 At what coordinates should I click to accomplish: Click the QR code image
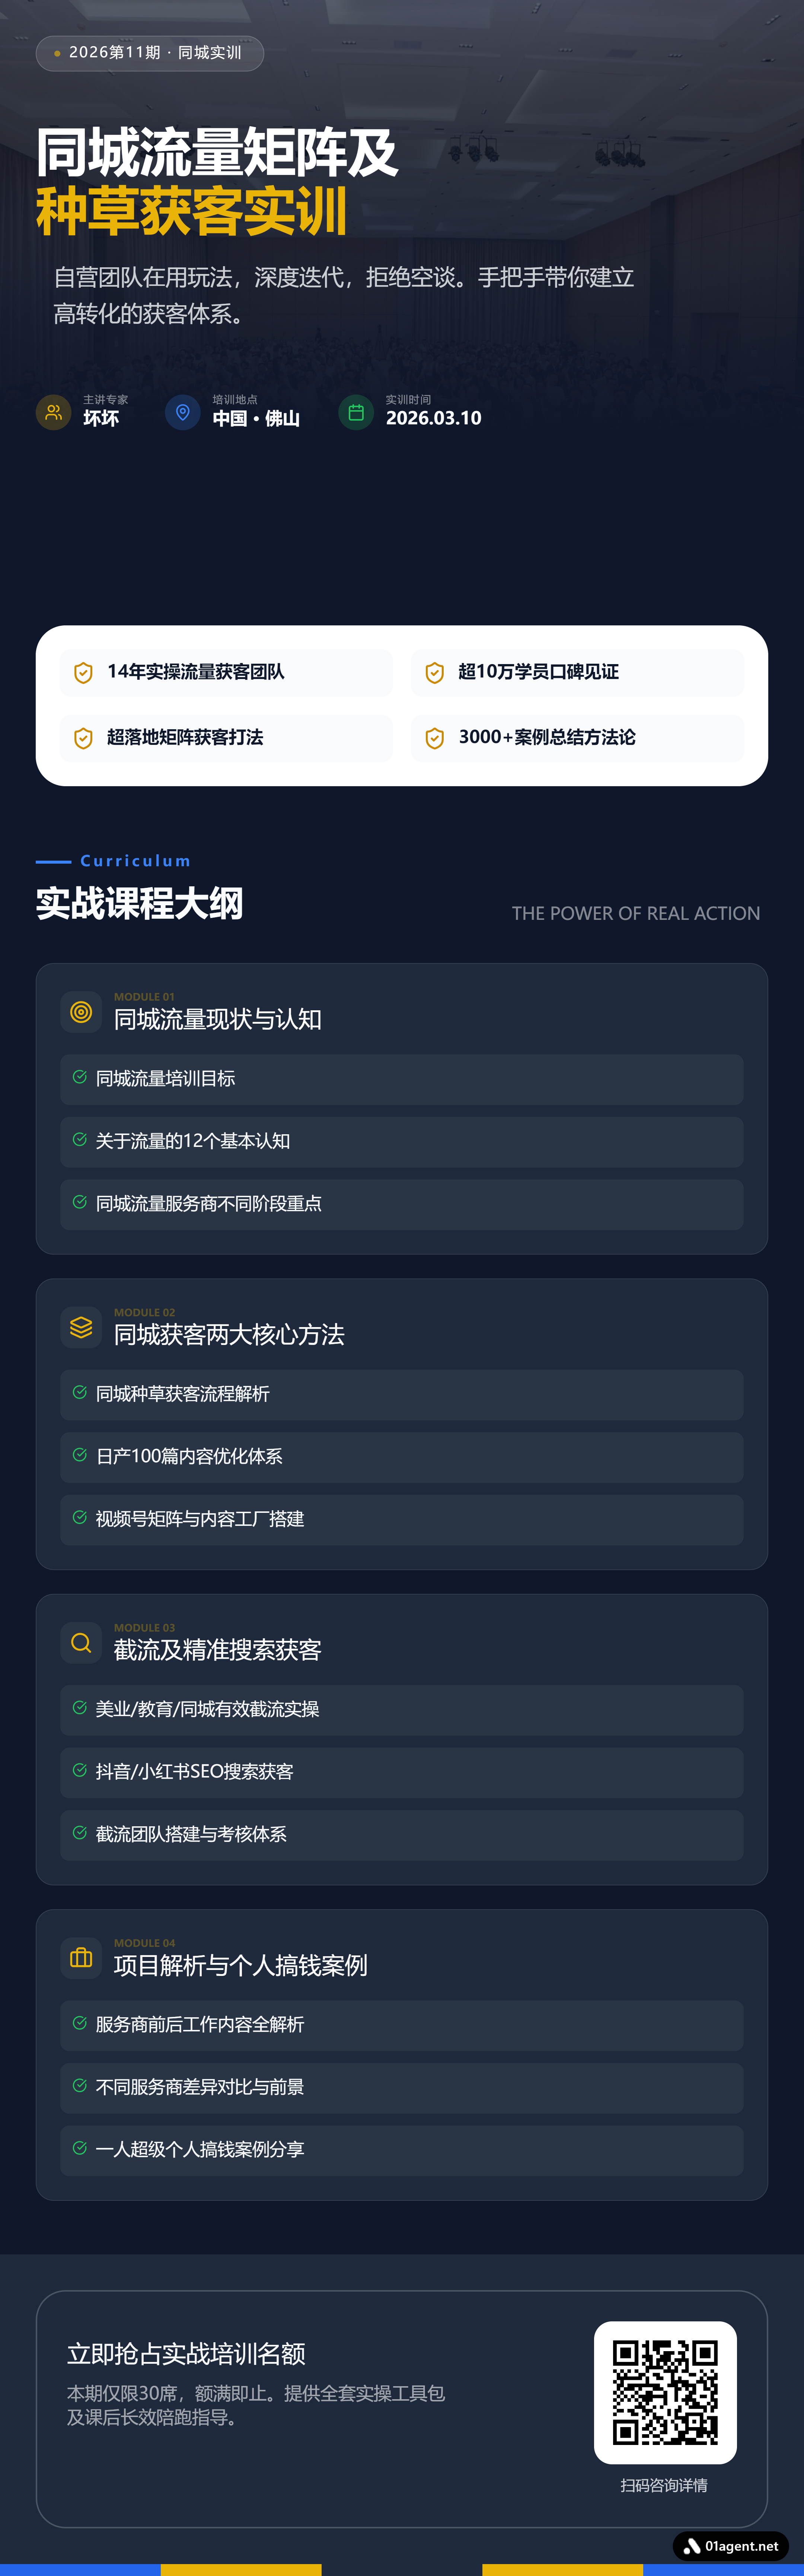pos(665,2392)
